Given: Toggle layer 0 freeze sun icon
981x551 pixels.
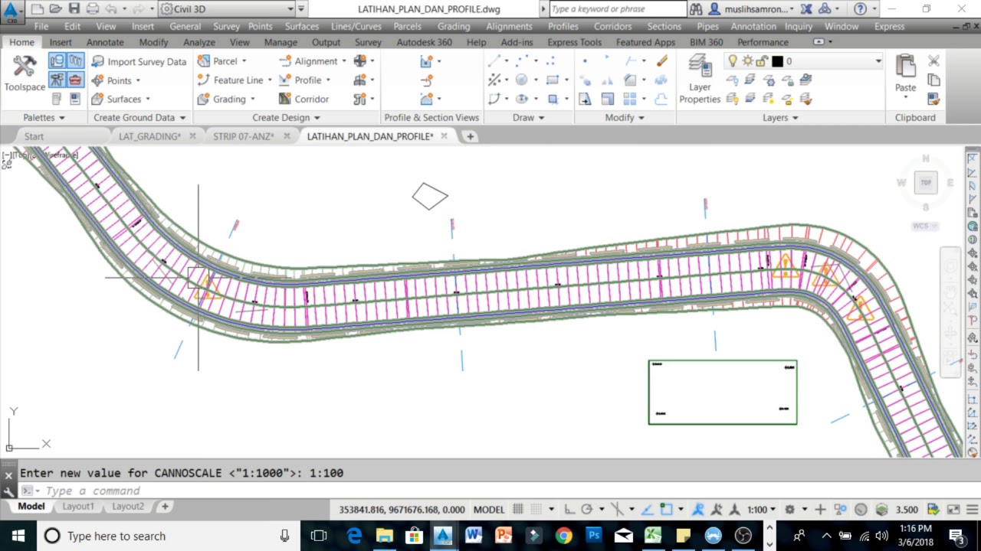Looking at the screenshot, I should point(747,61).
